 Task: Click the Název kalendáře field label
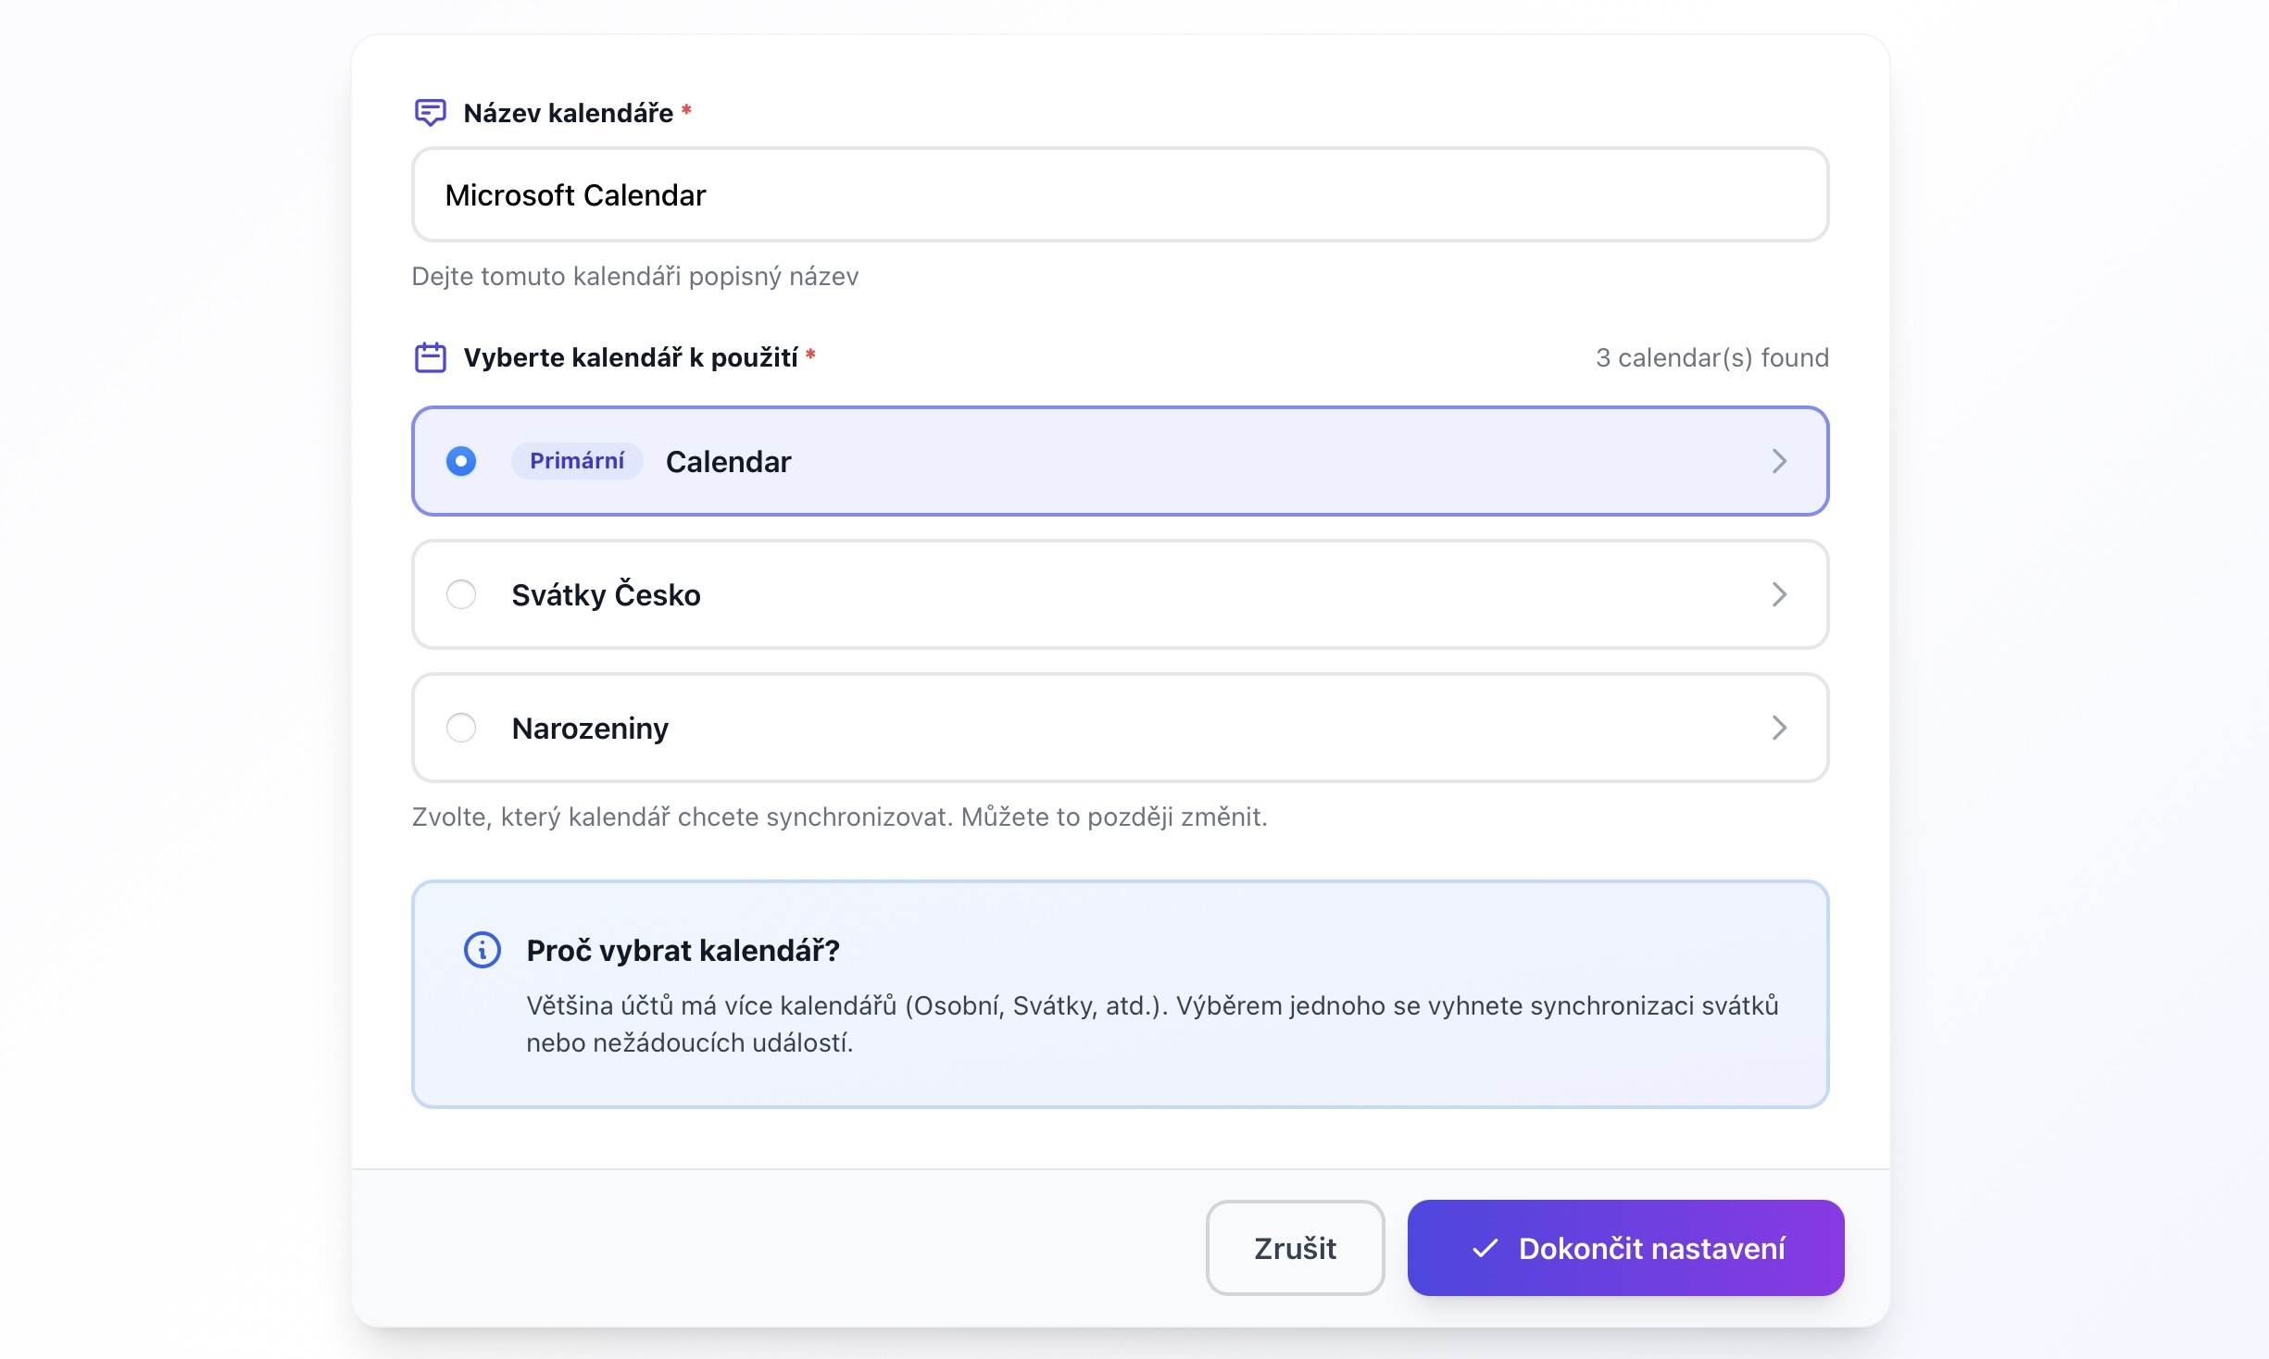click(568, 113)
